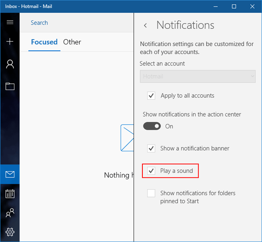This screenshot has height=242, width=262.
Task: Open the Hotmail account dropdown
Action: click(197, 76)
